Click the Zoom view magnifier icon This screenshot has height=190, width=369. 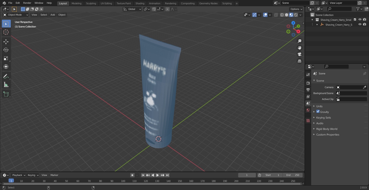(299, 41)
